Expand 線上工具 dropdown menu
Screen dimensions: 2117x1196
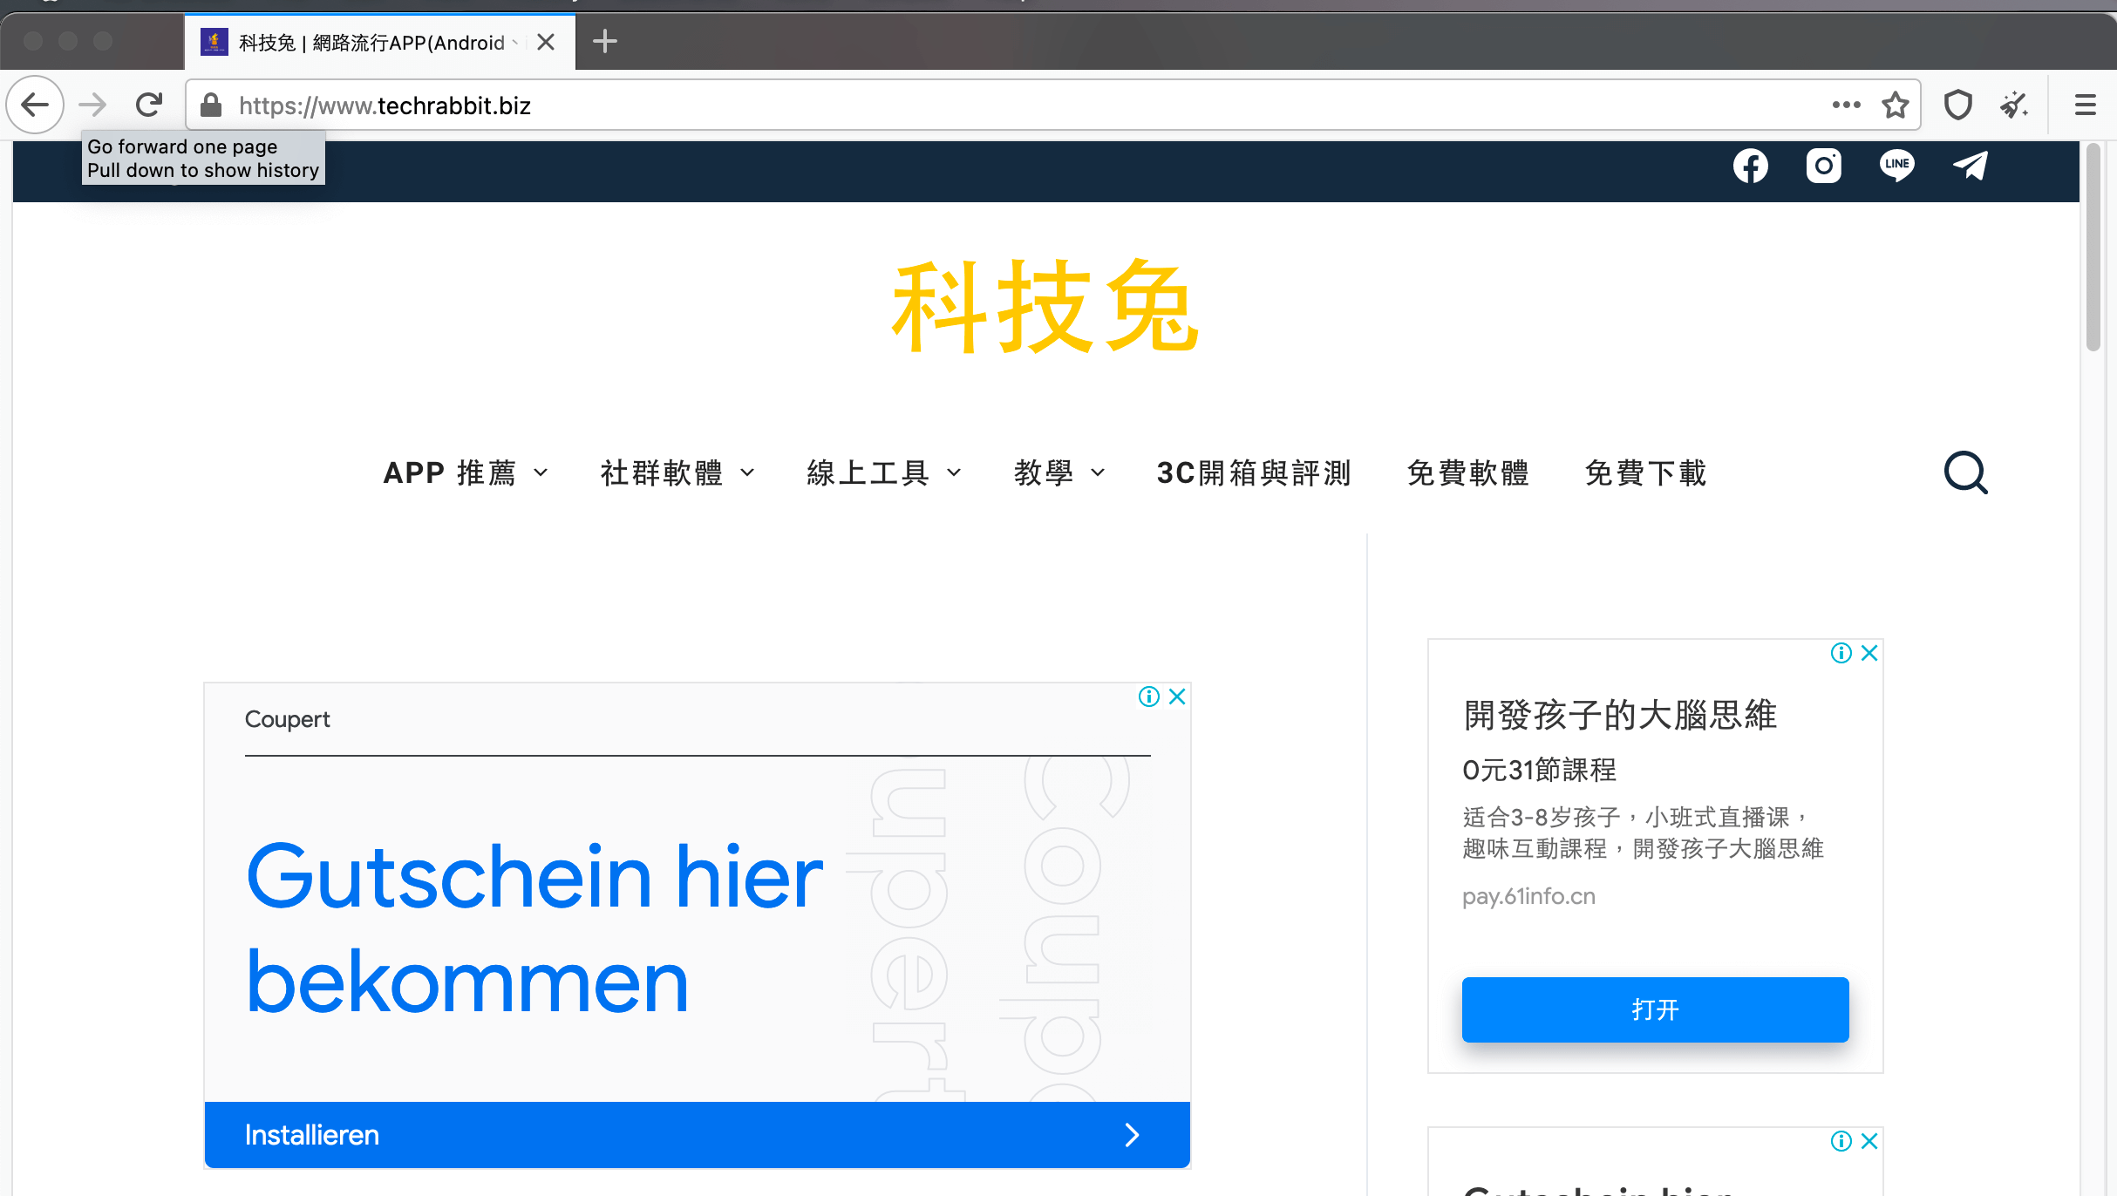tap(884, 472)
